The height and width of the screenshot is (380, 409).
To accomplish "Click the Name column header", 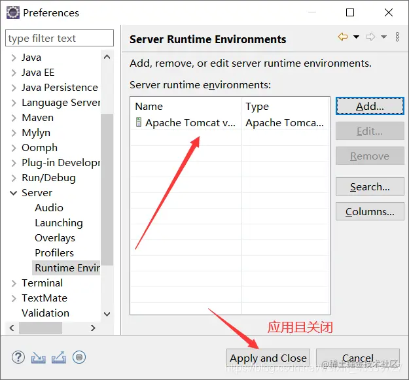I will (x=186, y=107).
